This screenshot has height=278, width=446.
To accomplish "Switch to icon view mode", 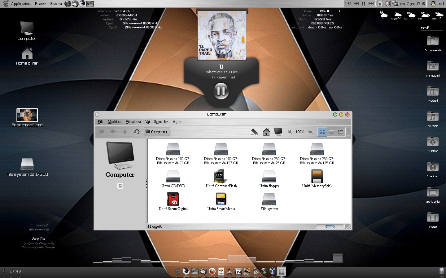I will [322, 132].
